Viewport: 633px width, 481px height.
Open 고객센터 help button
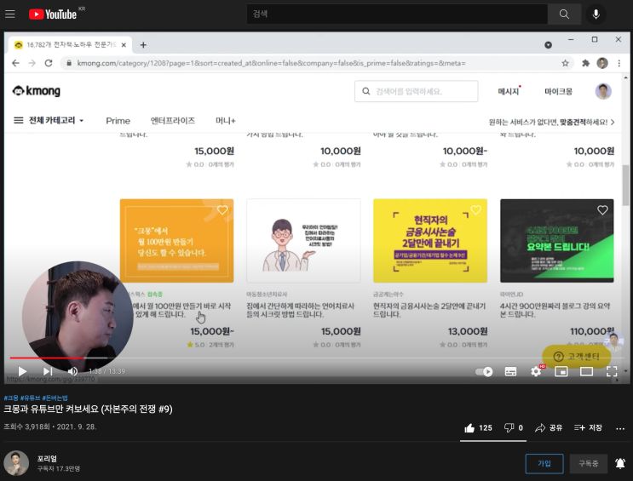(x=576, y=357)
